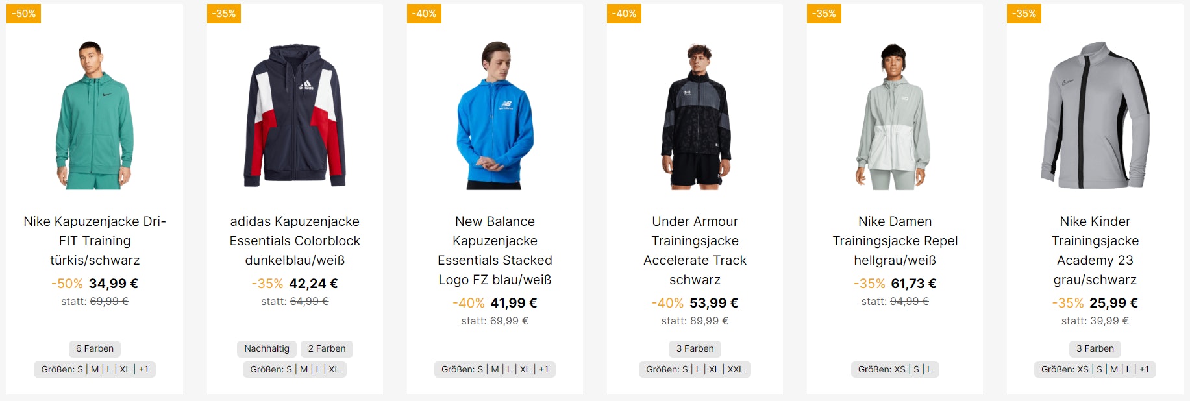This screenshot has height=401, width=1190.
Task: Click the -40% badge on Under Armour jacket
Action: [x=623, y=12]
